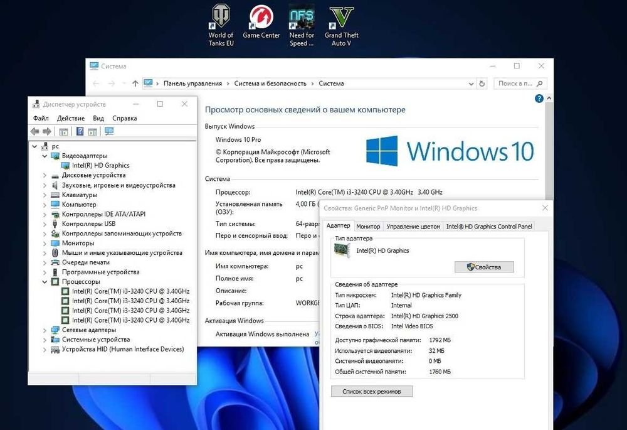Close the adapter properties dialog
This screenshot has height=430, width=627.
pos(545,208)
